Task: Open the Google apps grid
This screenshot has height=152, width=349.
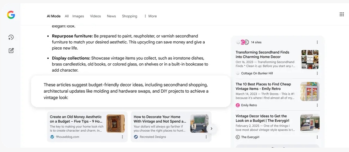Action: 341,14
